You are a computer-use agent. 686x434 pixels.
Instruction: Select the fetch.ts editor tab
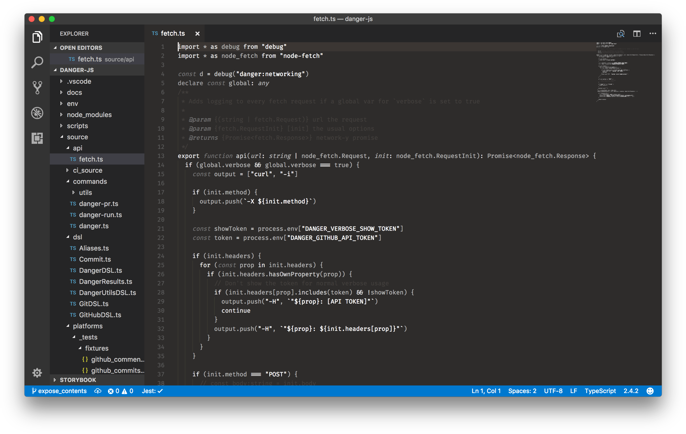click(x=173, y=34)
